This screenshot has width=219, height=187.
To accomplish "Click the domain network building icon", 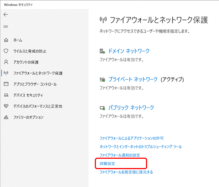I will (x=102, y=51).
